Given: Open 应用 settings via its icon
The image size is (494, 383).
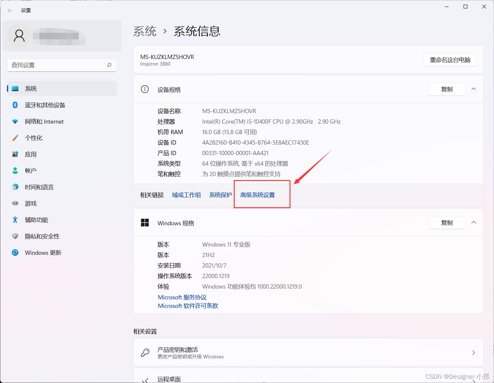Looking at the screenshot, I should [x=15, y=154].
